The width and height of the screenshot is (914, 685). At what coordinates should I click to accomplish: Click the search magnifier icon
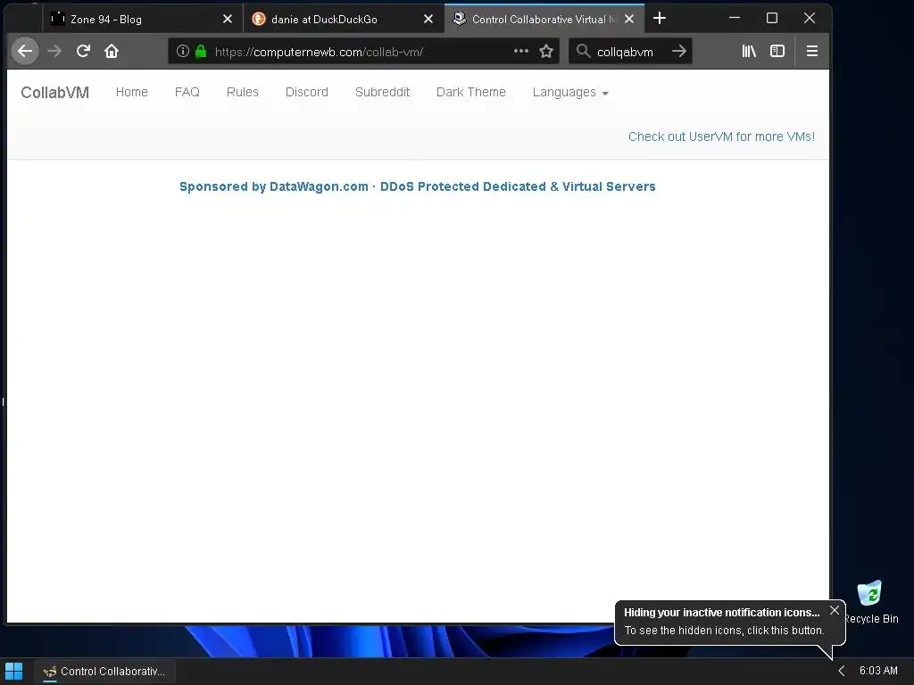pos(583,51)
